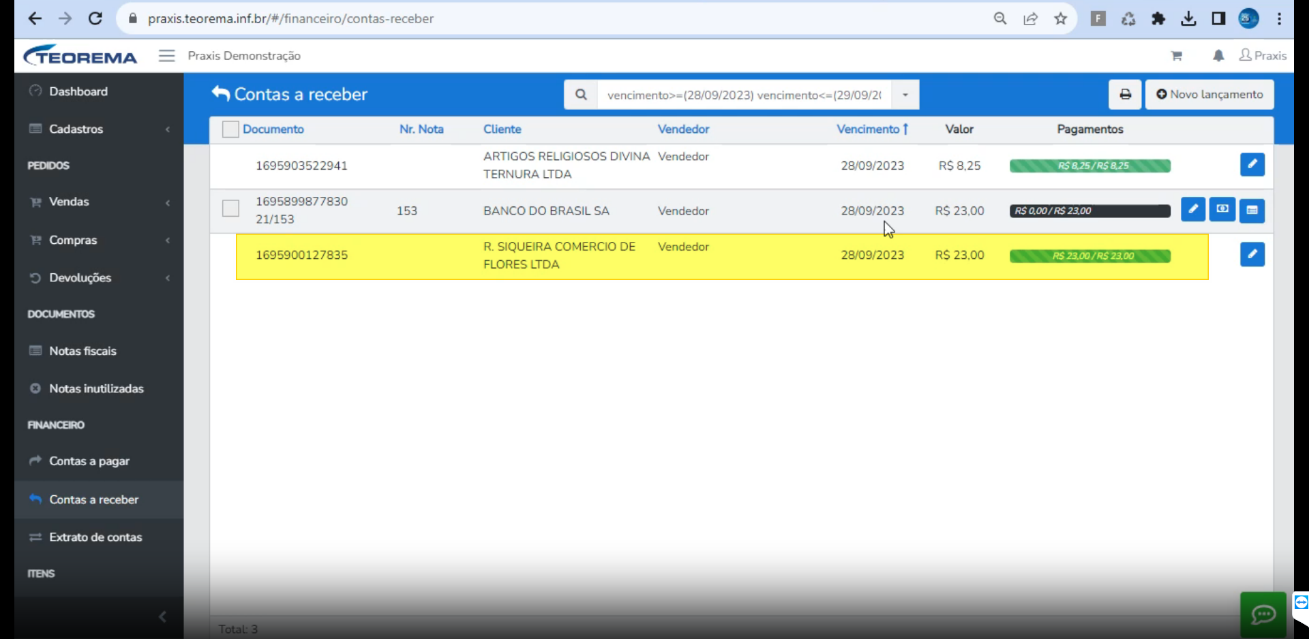The image size is (1309, 639).
Task: Click the R$ 0,00 / R$ 23,00 payment progress bar
Action: pos(1089,211)
